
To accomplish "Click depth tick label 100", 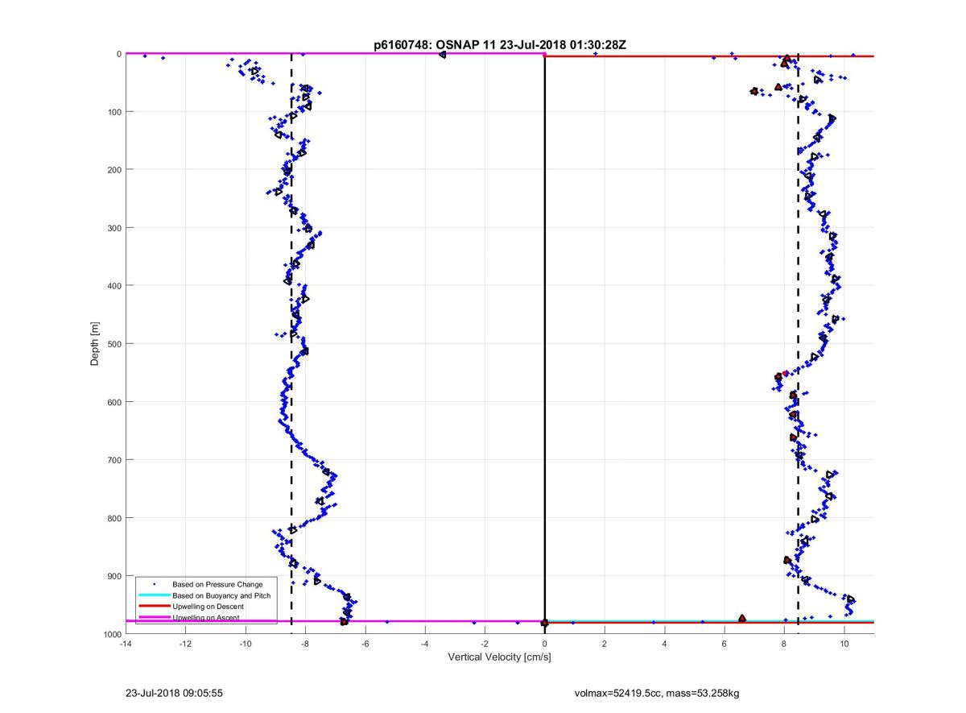I will [x=114, y=111].
